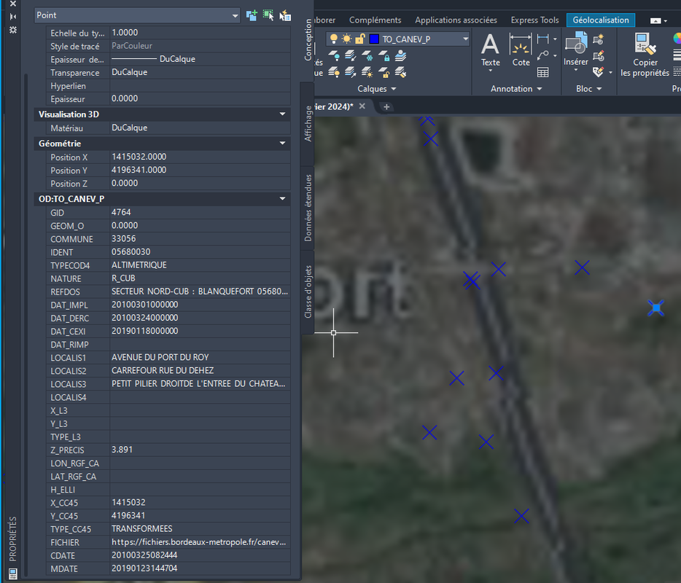Viewport: 681px width, 583px height.
Task: Open the Point object type dropdown
Action: pyautogui.click(x=235, y=15)
